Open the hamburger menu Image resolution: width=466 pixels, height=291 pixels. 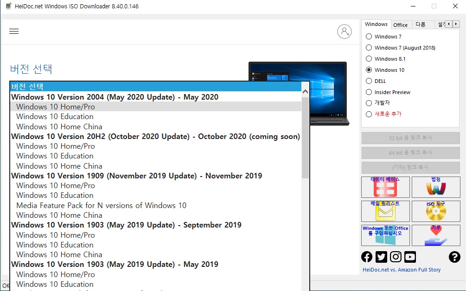14,31
